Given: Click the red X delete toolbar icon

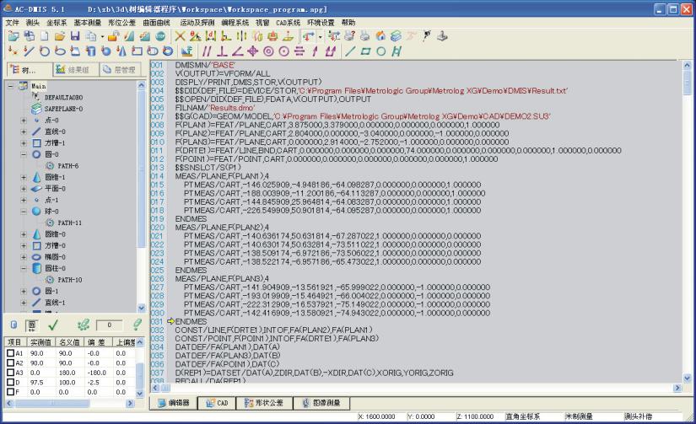Looking at the screenshot, I should [180, 36].
